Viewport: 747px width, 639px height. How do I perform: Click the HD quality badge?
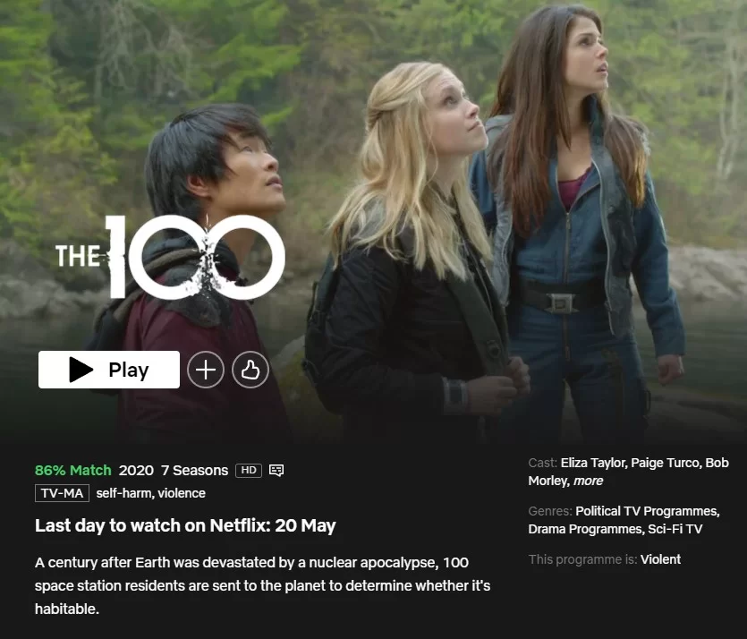click(249, 471)
